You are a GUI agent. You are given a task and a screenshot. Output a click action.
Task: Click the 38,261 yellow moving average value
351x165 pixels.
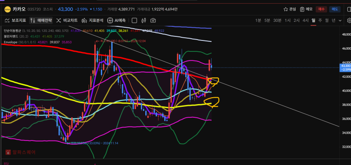pyautogui.click(x=124, y=31)
